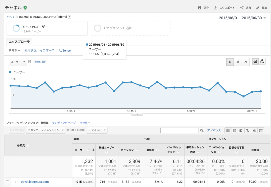Select the pivot table view icon
Image resolution: width=271 pixels, height=187 pixels.
coord(261,130)
